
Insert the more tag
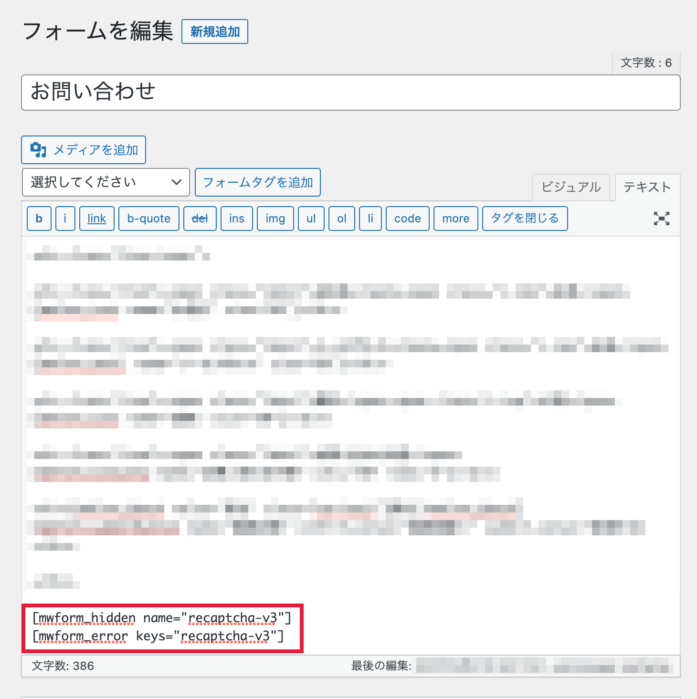(x=456, y=219)
